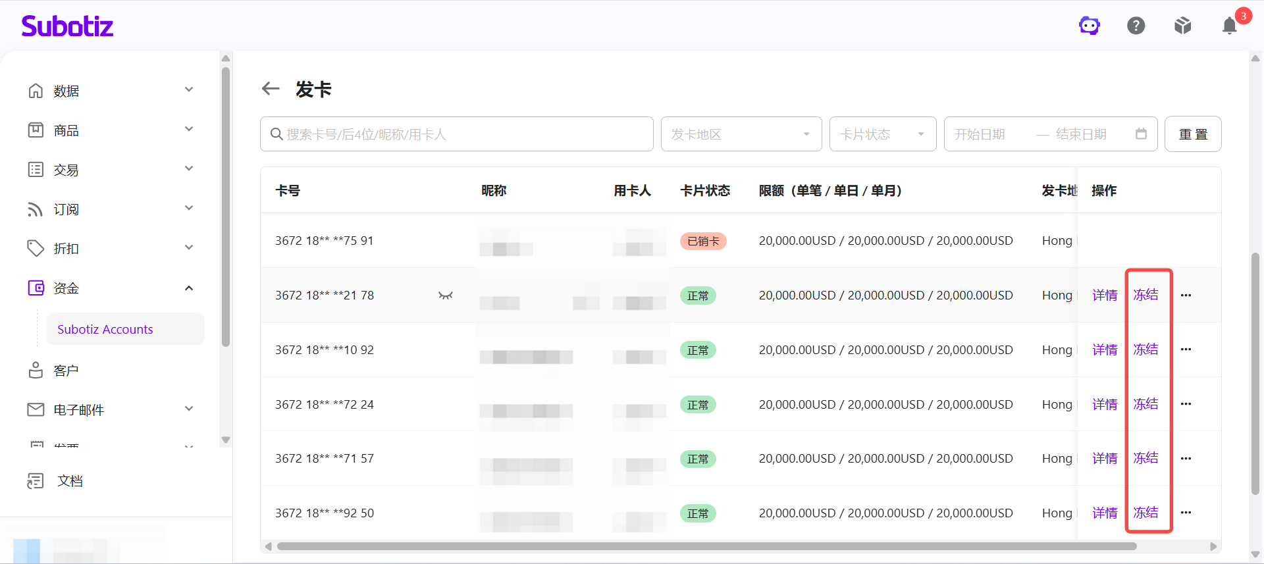
Task: Collapse the 资金 menu
Action: coord(189,288)
